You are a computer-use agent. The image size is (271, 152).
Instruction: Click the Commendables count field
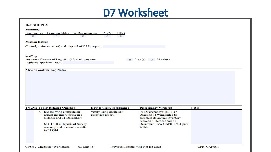point(56,36)
